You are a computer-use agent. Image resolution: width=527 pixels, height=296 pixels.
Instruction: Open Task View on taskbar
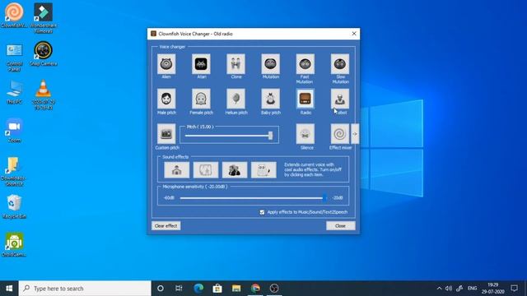(x=179, y=289)
